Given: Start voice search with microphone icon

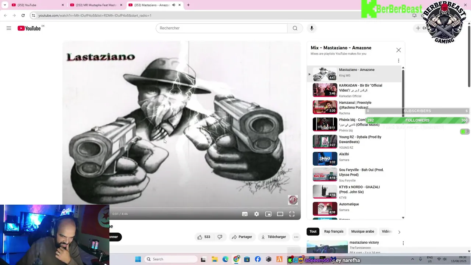Looking at the screenshot, I should pos(312,28).
